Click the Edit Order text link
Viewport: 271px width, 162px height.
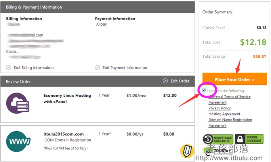[x=180, y=81]
